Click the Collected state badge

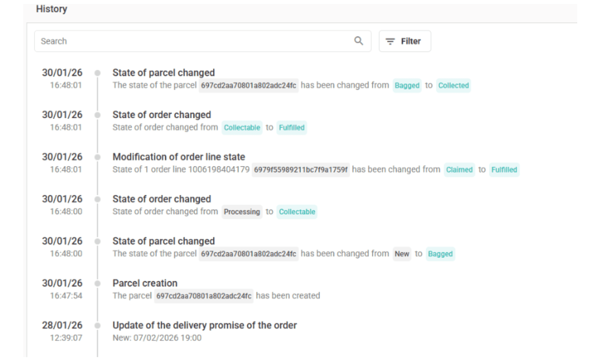tap(453, 85)
